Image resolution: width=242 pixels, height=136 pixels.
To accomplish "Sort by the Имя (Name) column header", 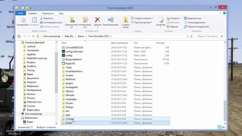I will tap(64, 43).
